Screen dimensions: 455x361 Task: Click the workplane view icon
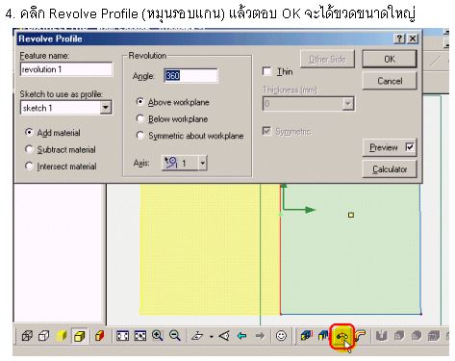point(197,336)
